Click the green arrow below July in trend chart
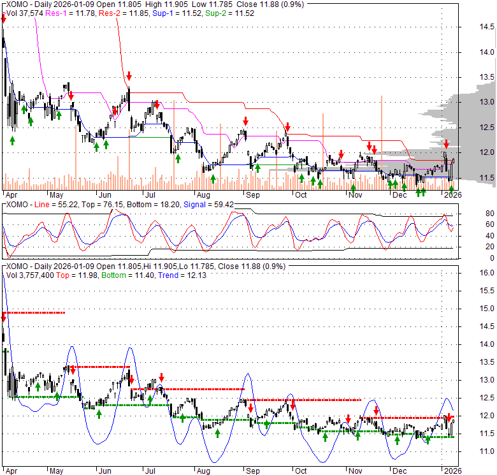The width and height of the screenshot is (497, 475). pyautogui.click(x=150, y=400)
